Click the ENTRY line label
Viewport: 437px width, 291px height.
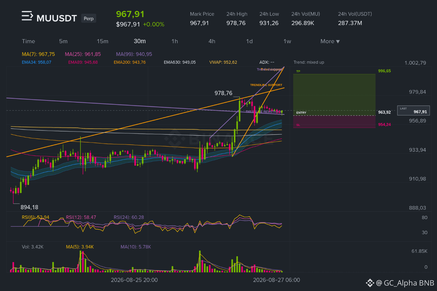click(x=301, y=113)
